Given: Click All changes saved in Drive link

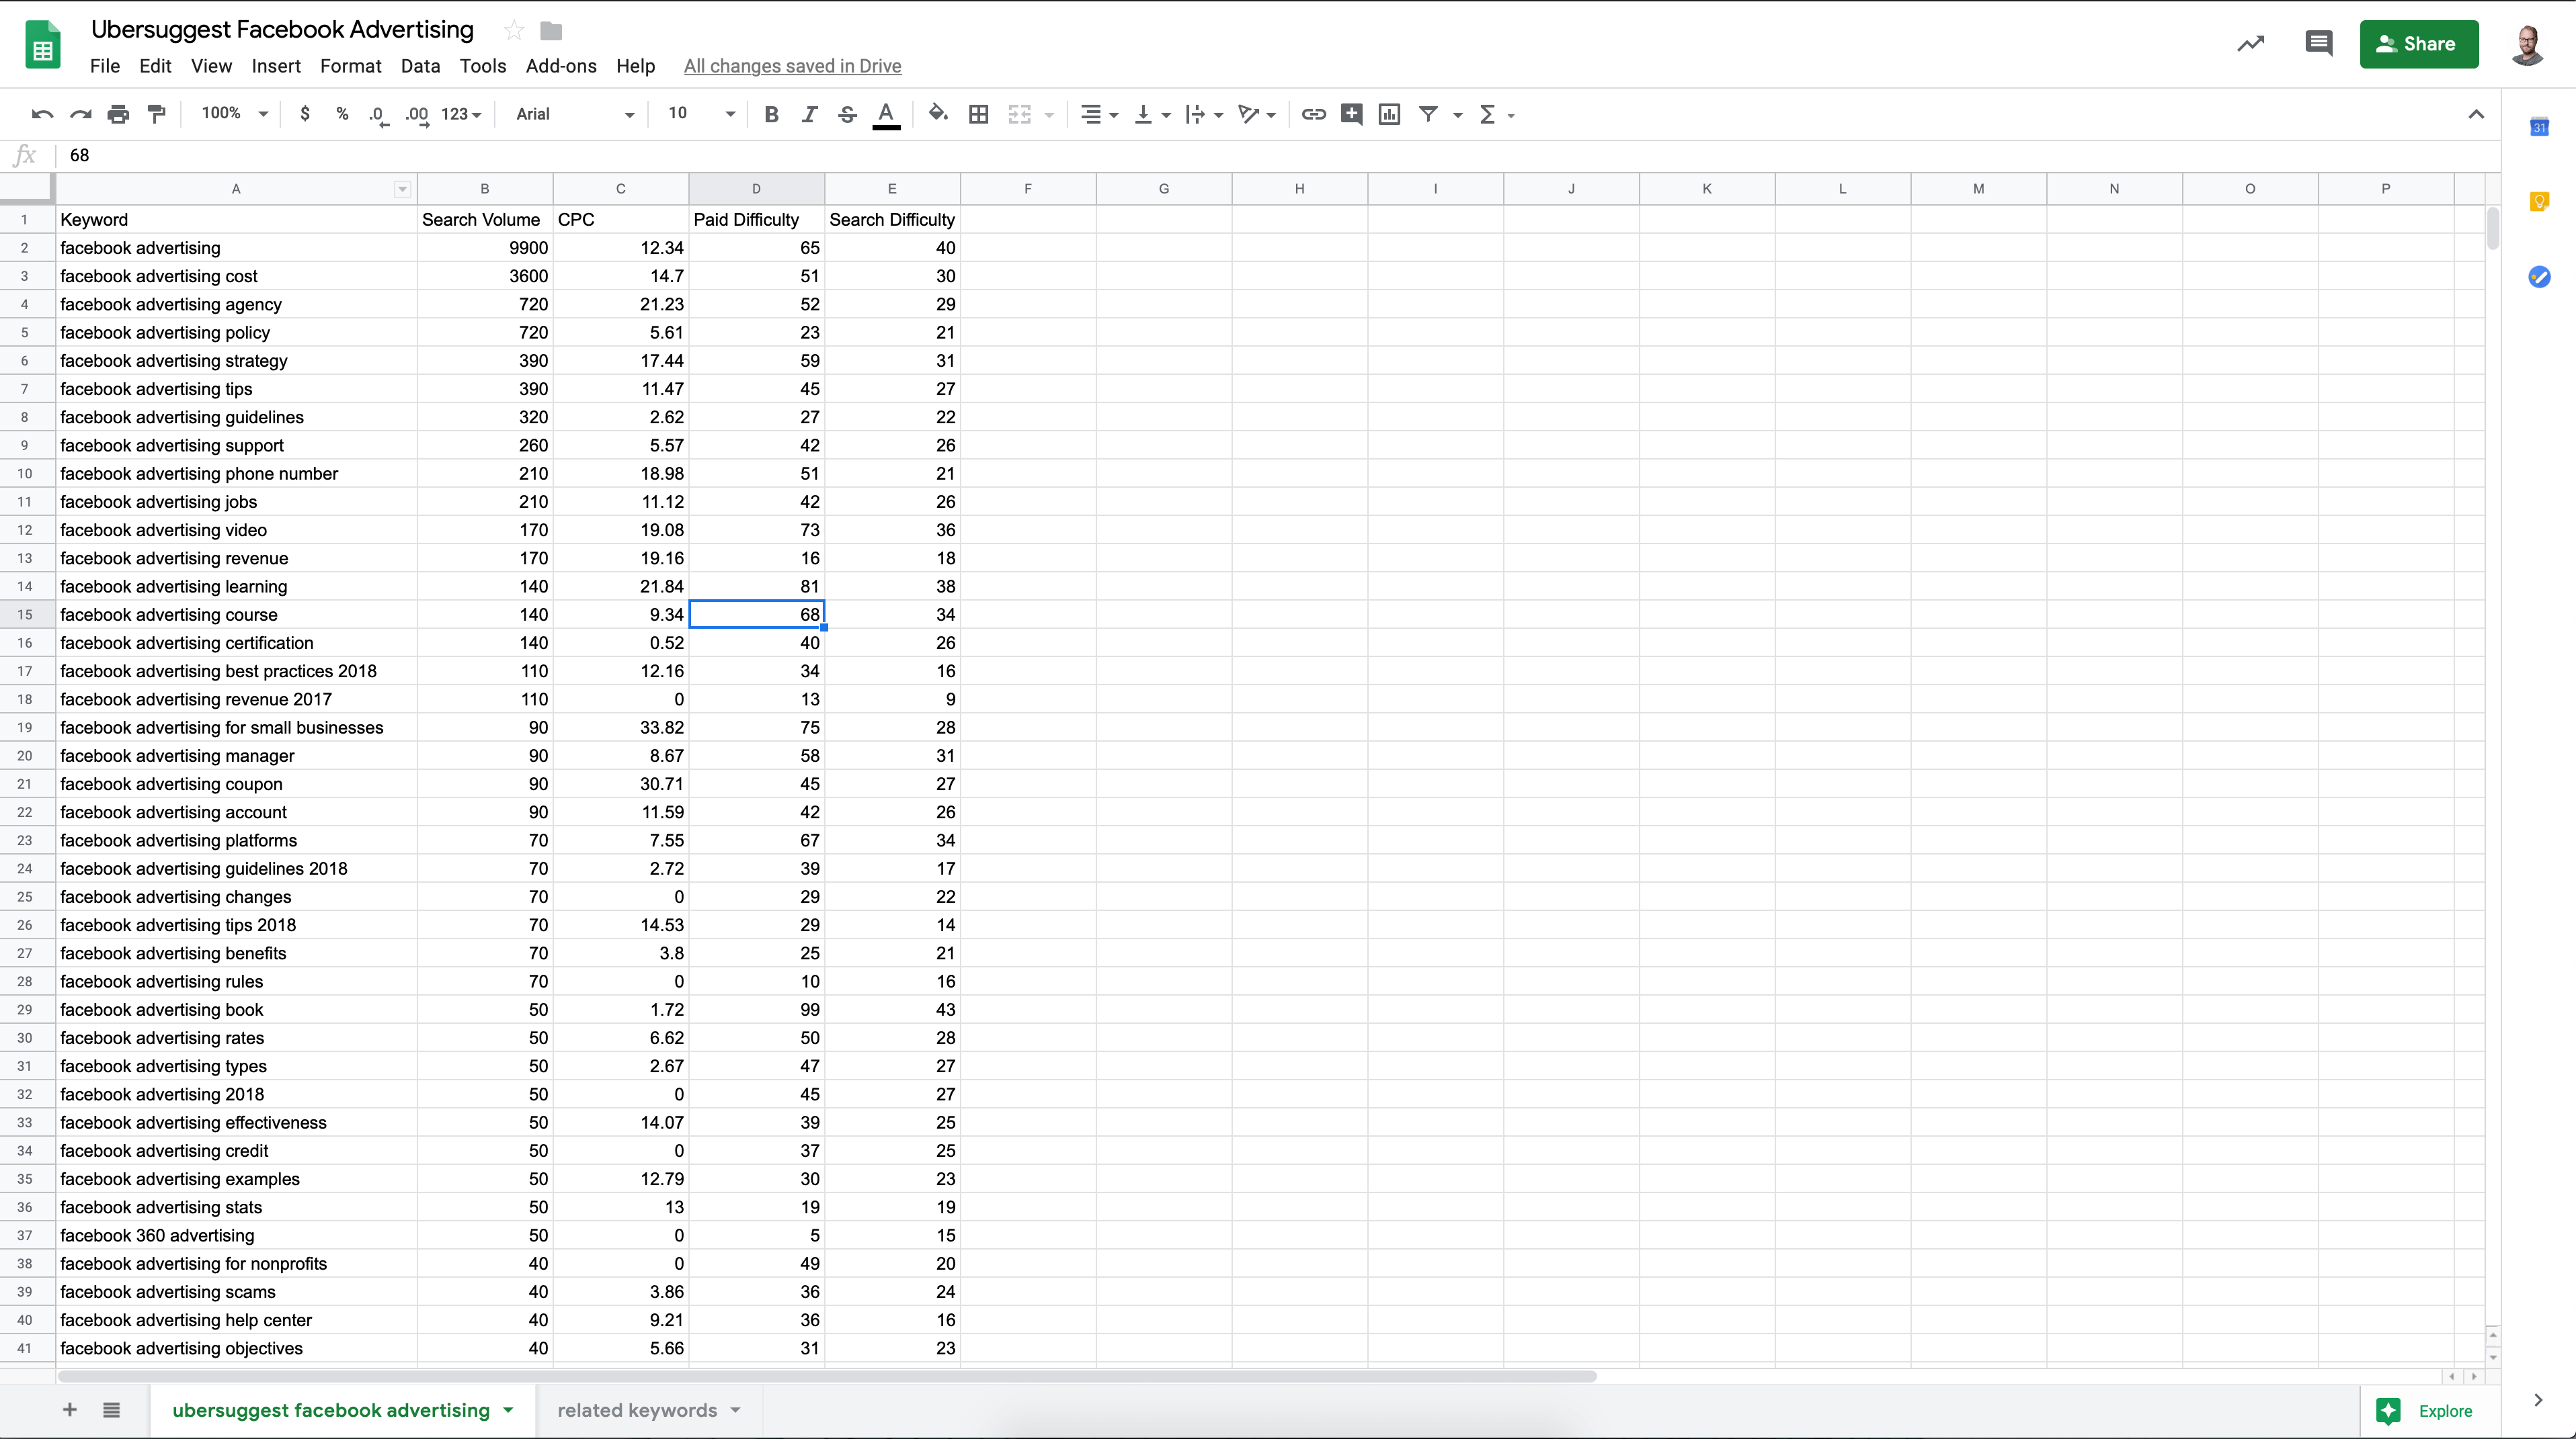Looking at the screenshot, I should 792,66.
